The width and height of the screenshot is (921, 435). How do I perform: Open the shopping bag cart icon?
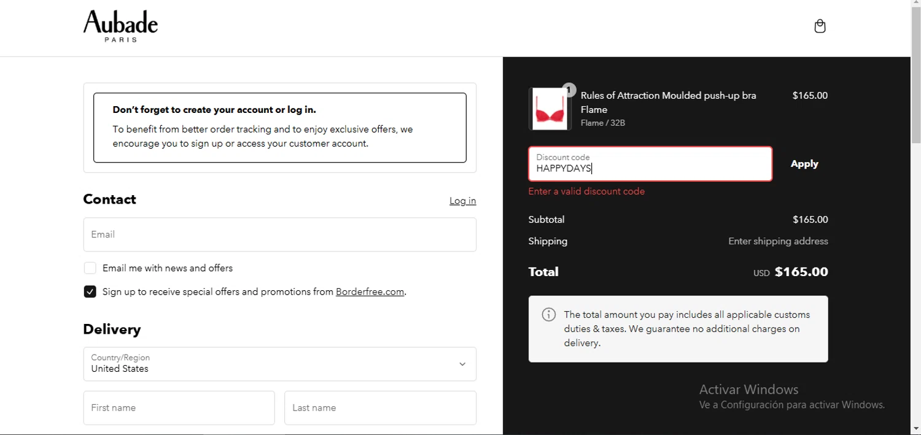pyautogui.click(x=820, y=26)
